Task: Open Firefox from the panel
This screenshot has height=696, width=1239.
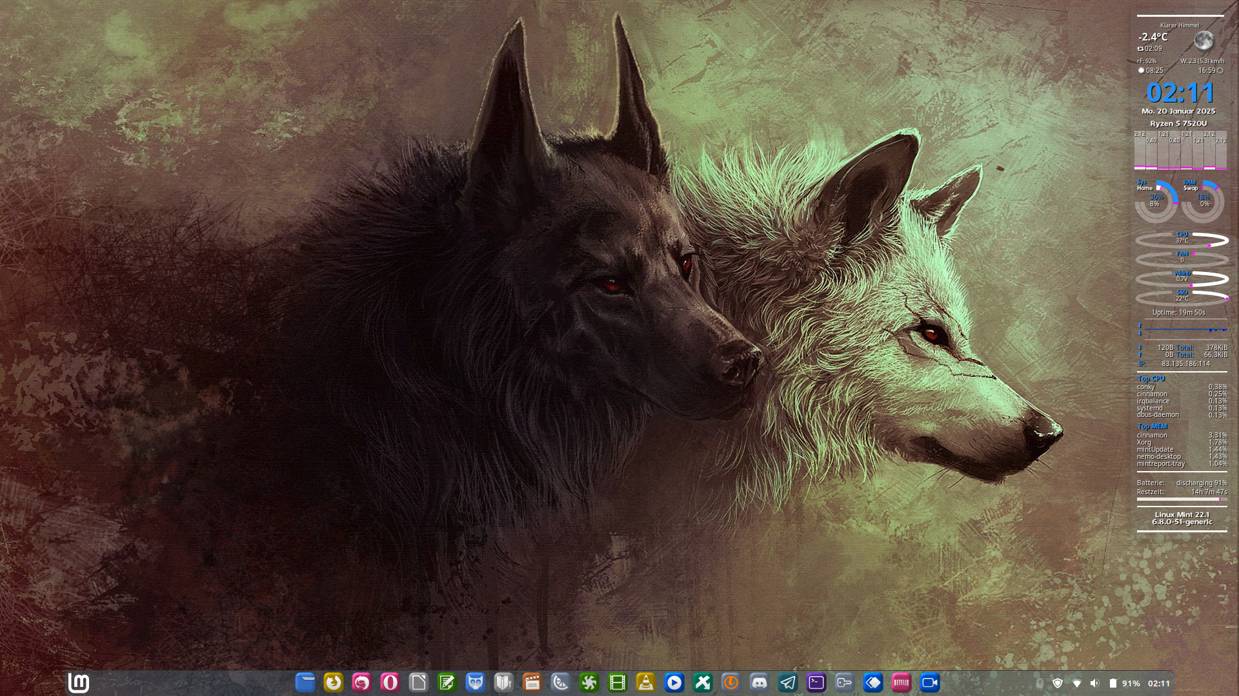Action: (x=334, y=682)
